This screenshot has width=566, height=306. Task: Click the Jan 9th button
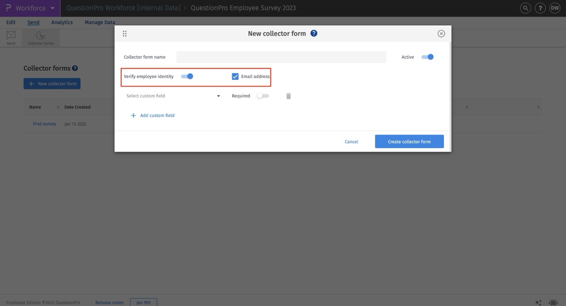(143, 302)
